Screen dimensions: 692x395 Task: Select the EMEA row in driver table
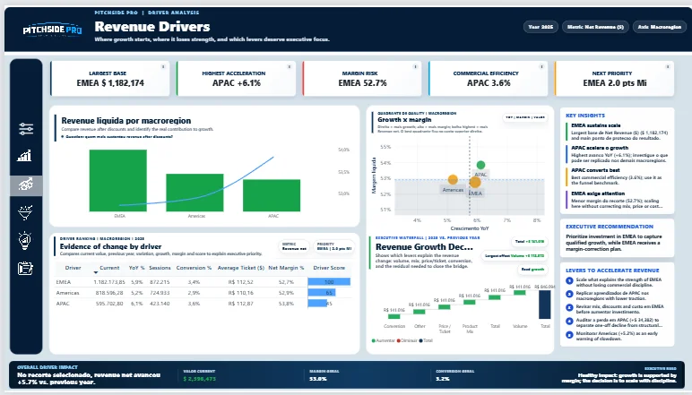203,282
